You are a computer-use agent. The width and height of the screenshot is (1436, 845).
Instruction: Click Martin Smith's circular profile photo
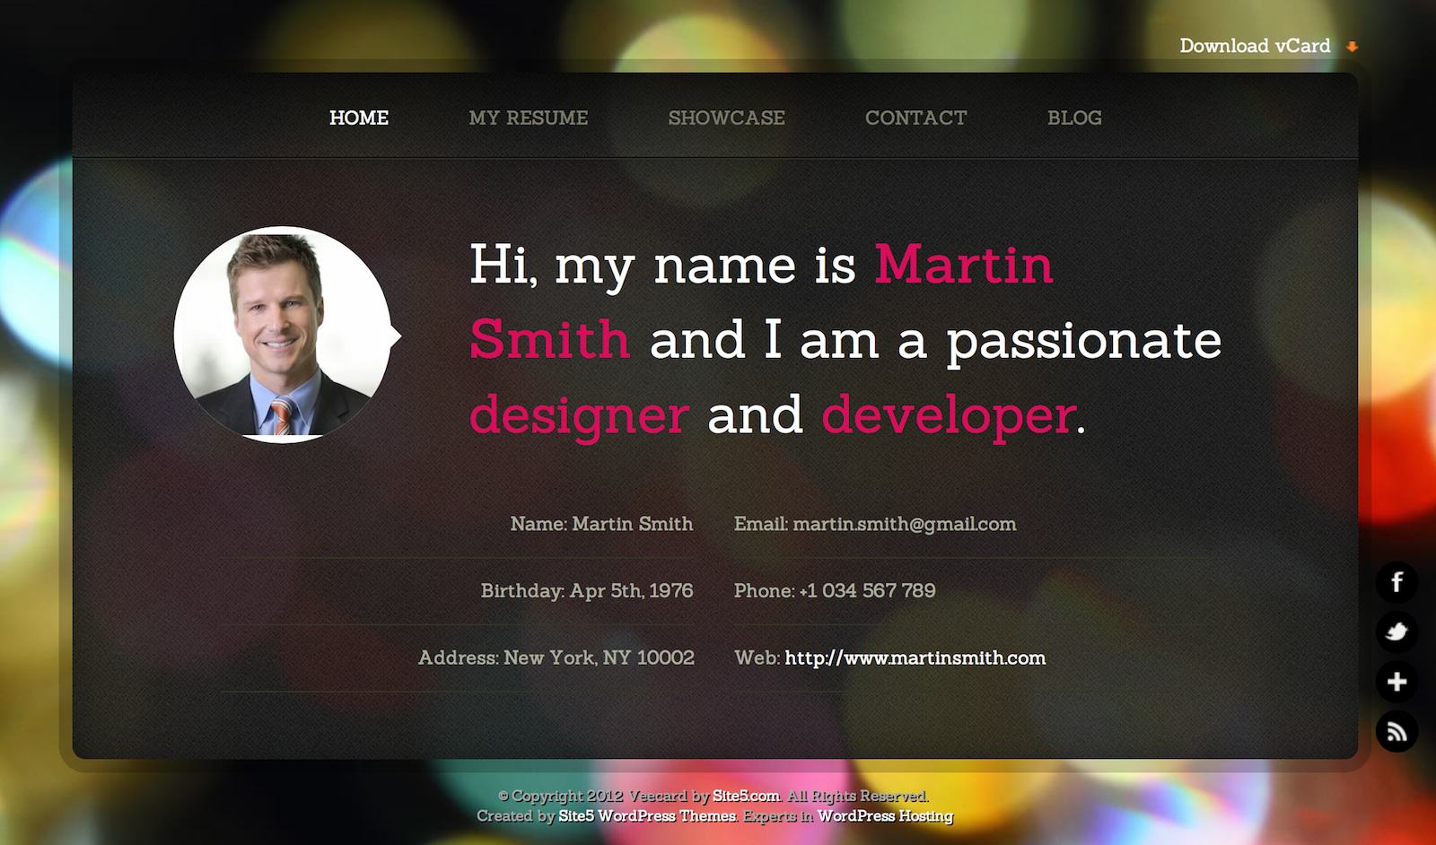click(x=283, y=335)
